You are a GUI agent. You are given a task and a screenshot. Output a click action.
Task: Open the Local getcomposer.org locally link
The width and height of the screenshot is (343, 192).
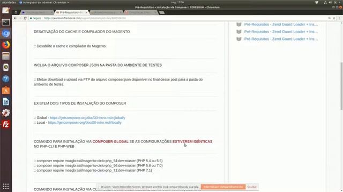pos(85,122)
